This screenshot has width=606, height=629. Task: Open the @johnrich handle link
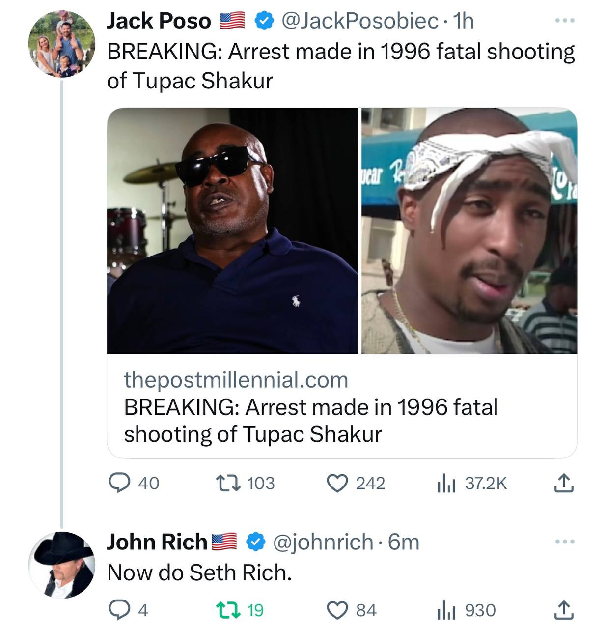[x=322, y=542]
